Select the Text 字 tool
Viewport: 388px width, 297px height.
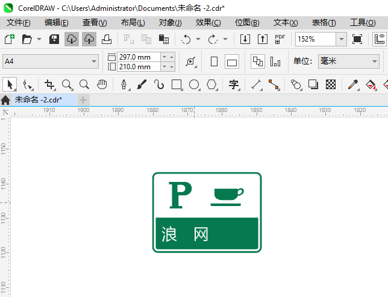click(x=234, y=85)
